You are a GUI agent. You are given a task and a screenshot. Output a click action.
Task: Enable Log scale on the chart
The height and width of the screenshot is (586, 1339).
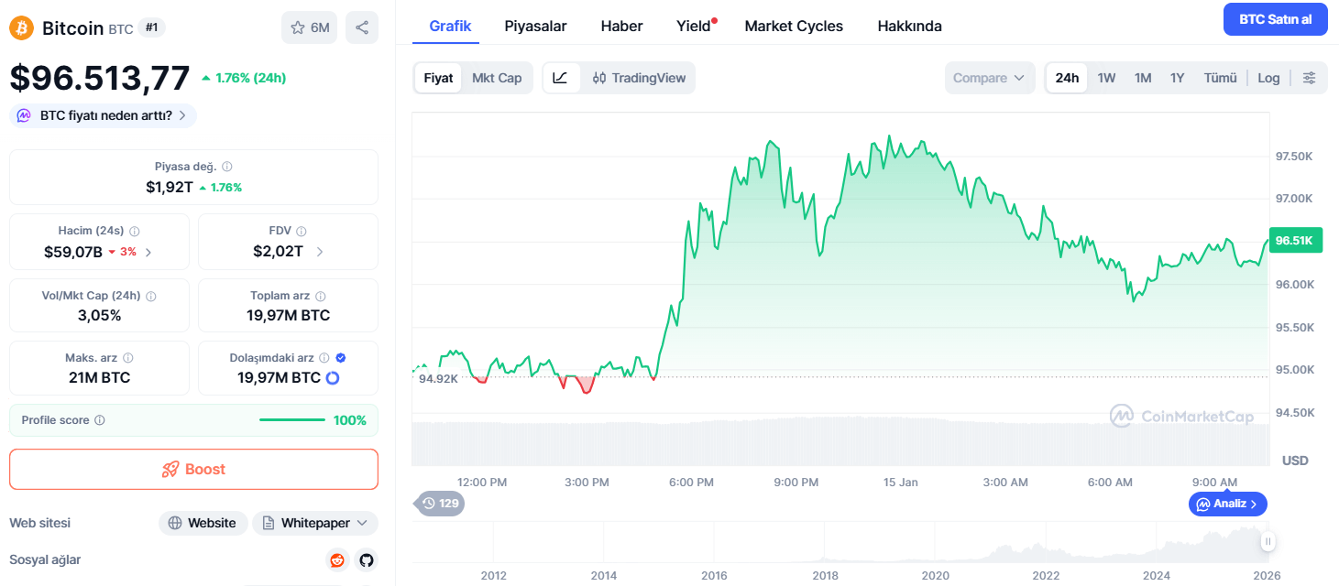1268,78
